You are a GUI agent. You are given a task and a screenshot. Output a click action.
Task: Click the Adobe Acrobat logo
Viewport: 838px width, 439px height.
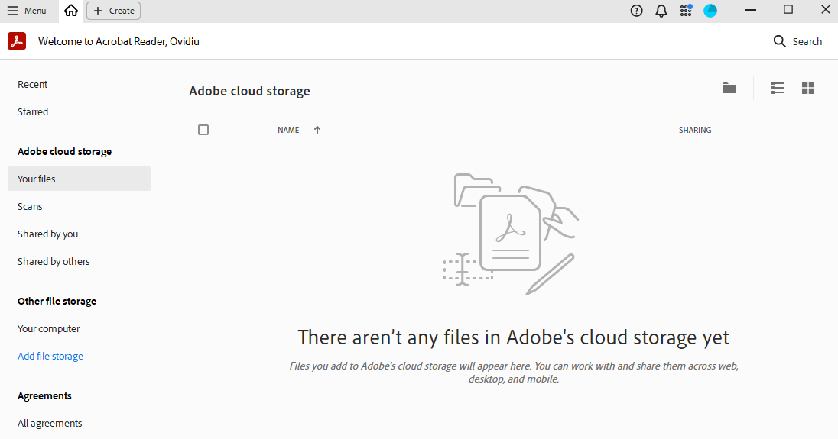click(17, 41)
